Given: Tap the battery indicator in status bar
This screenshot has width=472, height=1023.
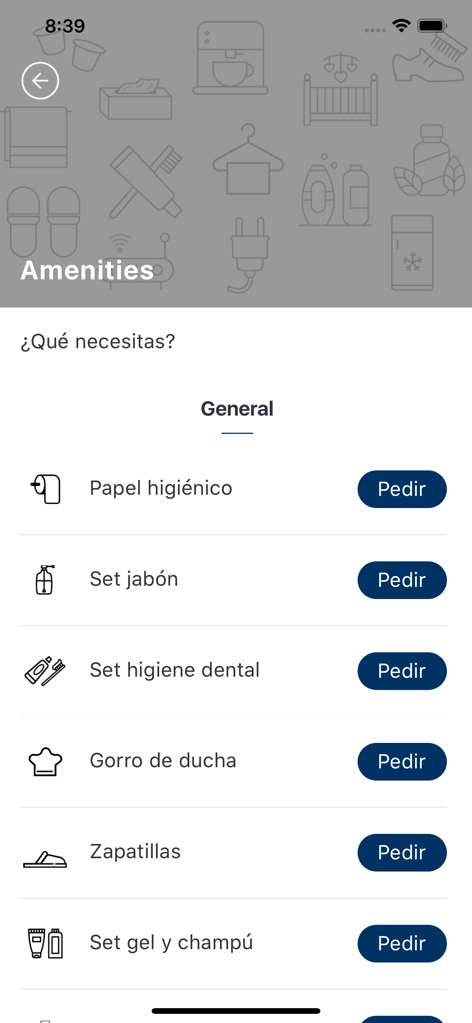Looking at the screenshot, I should pos(432,26).
